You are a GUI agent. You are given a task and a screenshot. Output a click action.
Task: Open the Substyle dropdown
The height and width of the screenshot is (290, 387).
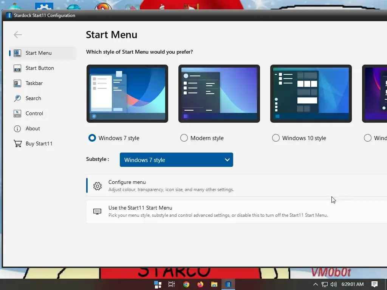click(x=176, y=160)
